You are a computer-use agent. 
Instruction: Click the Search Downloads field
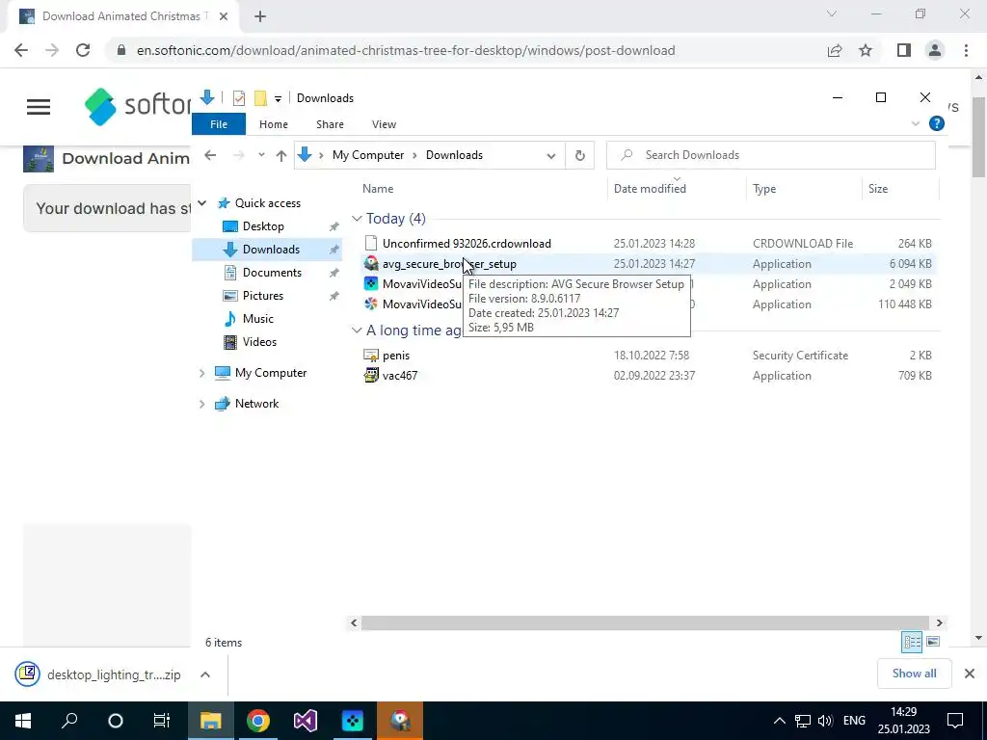[770, 155]
